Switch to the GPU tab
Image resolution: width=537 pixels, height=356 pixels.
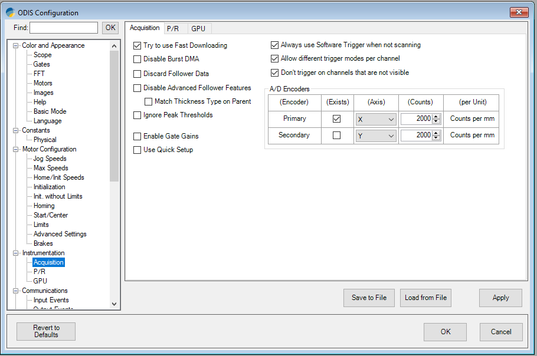[x=198, y=28]
